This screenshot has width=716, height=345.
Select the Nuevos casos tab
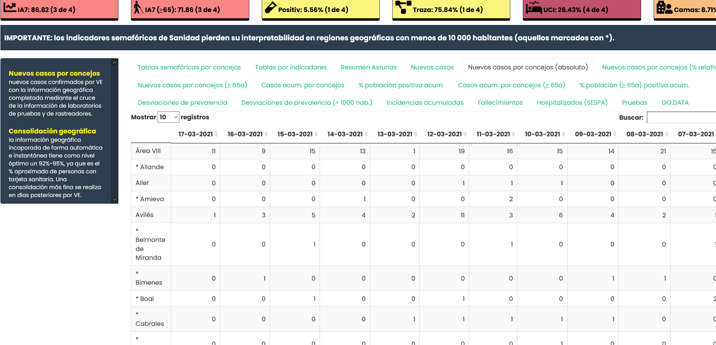point(432,67)
